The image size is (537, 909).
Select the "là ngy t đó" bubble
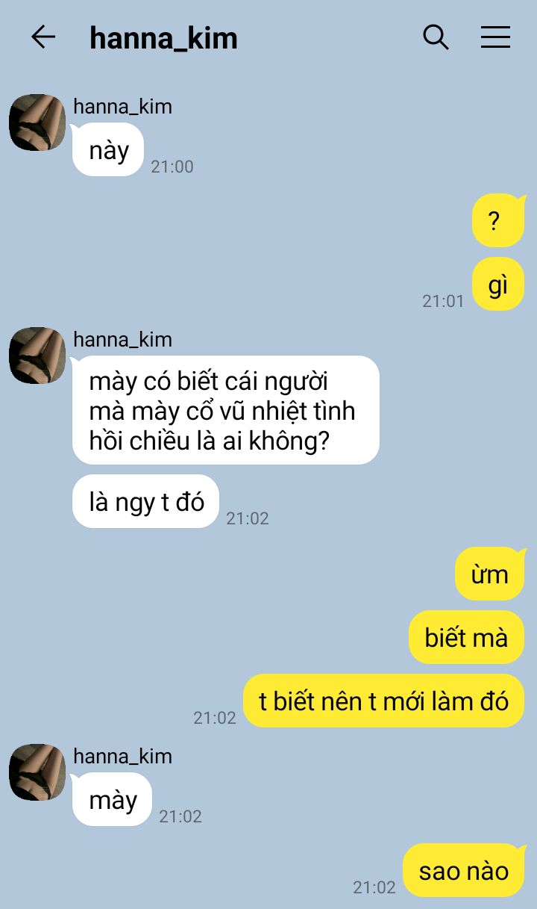coord(146,502)
